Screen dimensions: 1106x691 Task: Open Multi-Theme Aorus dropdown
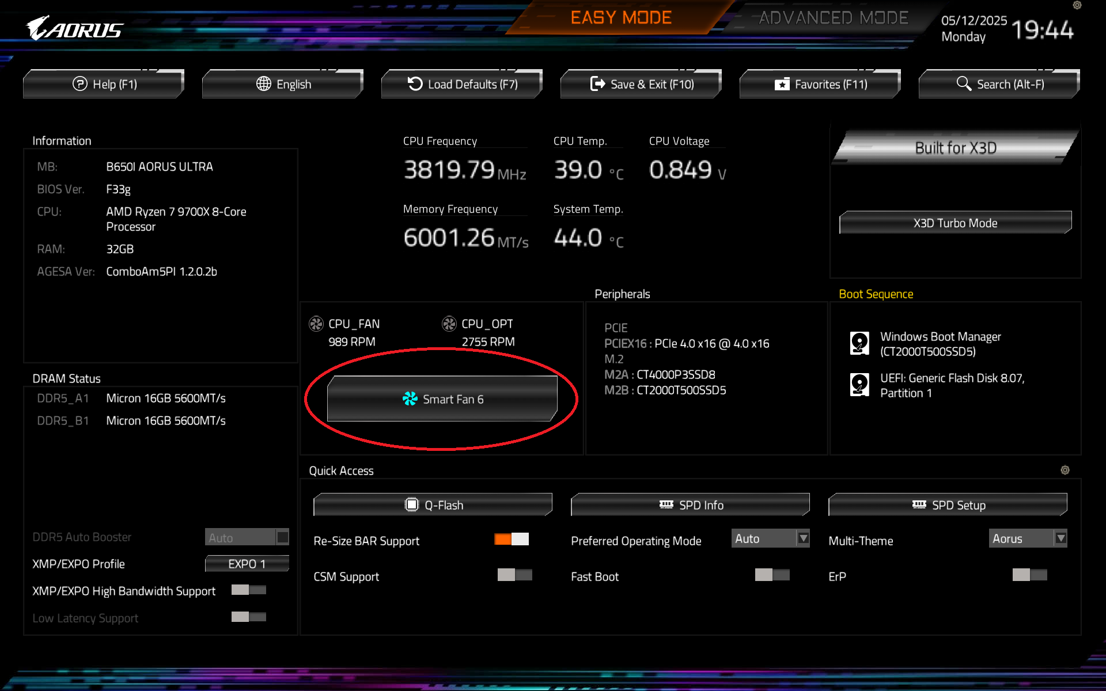[x=1028, y=538]
